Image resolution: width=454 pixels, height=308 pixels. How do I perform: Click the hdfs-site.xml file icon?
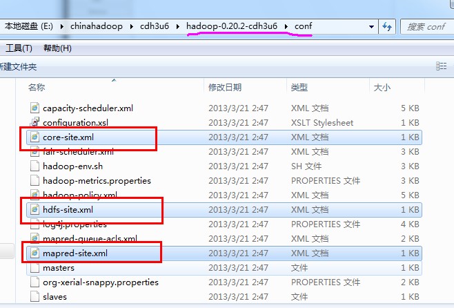pos(34,209)
